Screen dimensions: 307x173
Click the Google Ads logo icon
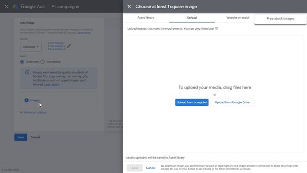pyautogui.click(x=15, y=6)
